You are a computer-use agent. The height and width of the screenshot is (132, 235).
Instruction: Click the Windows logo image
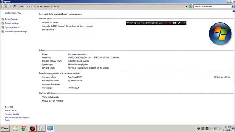click(220, 34)
